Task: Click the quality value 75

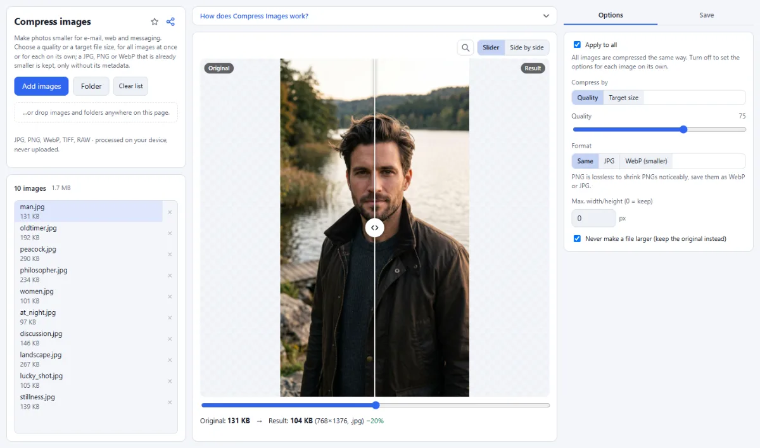Action: pyautogui.click(x=742, y=116)
